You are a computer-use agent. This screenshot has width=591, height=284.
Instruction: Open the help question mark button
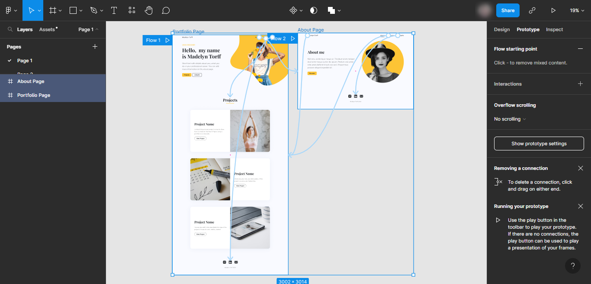click(572, 266)
